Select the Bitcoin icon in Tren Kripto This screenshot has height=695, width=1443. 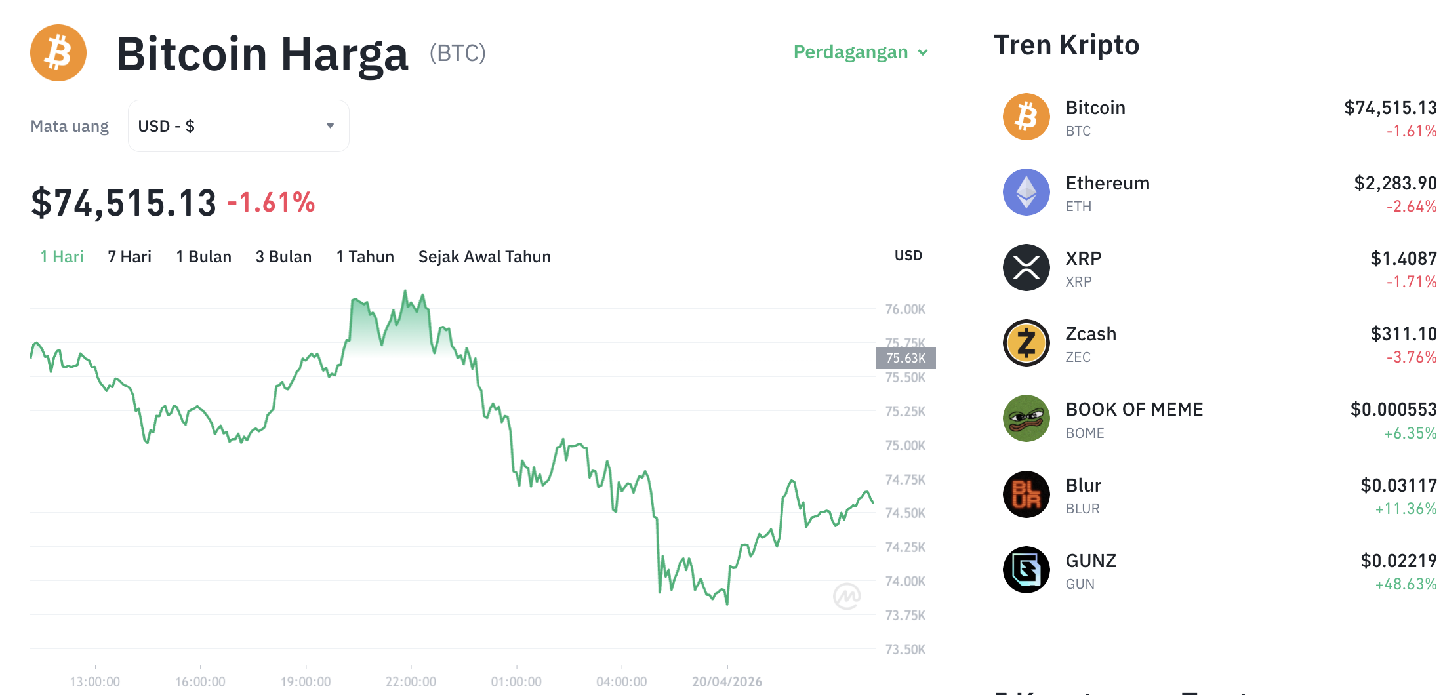1026,117
